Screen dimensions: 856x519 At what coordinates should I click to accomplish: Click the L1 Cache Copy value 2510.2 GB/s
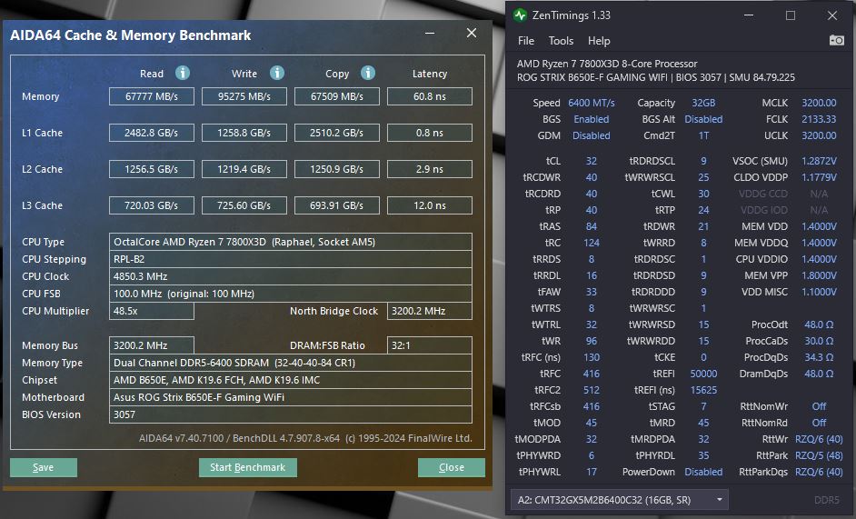[x=337, y=133]
